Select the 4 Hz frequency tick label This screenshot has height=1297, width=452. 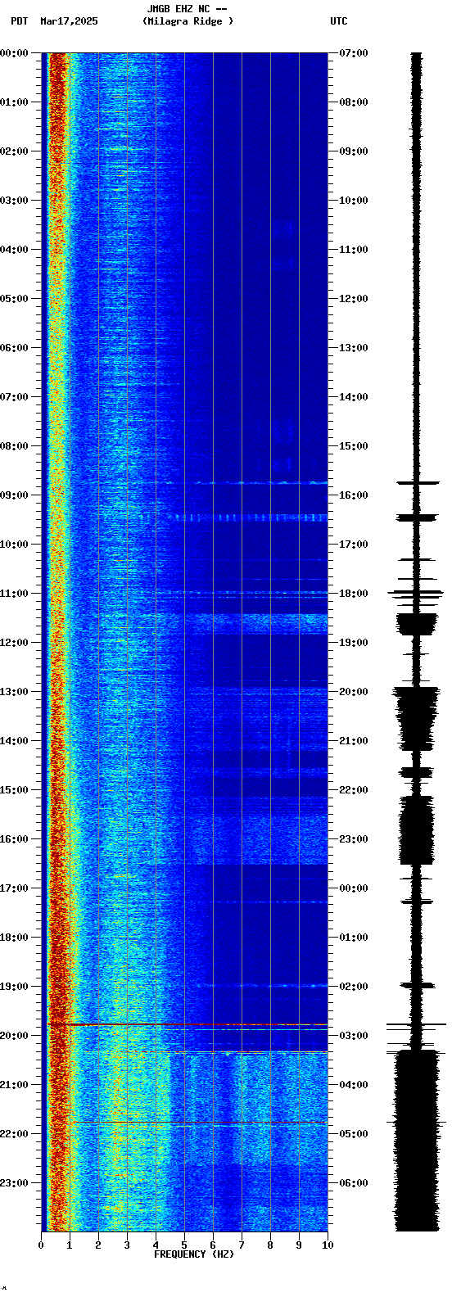(x=156, y=1245)
